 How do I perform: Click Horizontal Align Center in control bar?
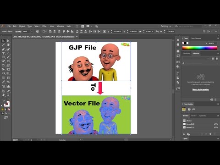pyautogui.click(x=55, y=32)
